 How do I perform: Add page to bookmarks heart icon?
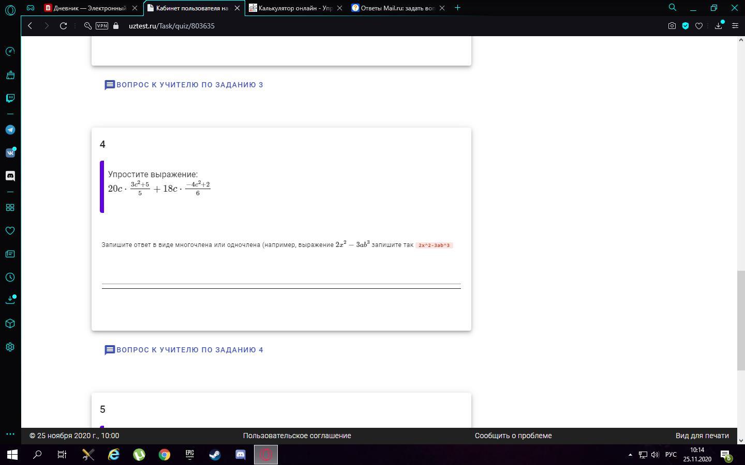pyautogui.click(x=699, y=26)
